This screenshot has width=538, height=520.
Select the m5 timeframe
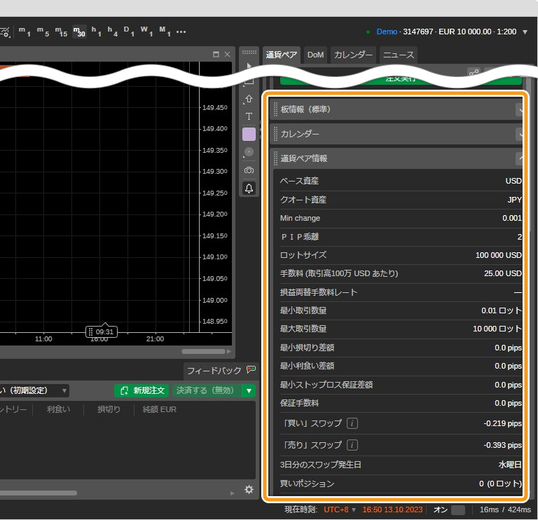pos(43,32)
